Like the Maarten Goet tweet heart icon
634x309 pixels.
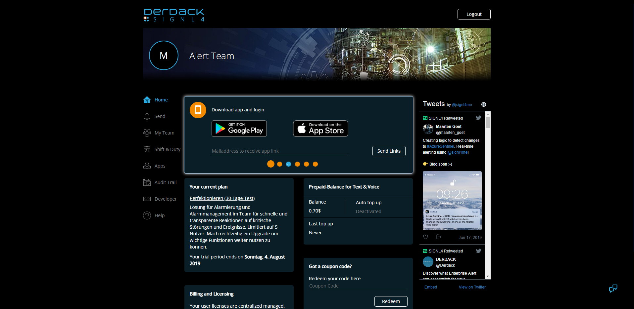click(426, 237)
